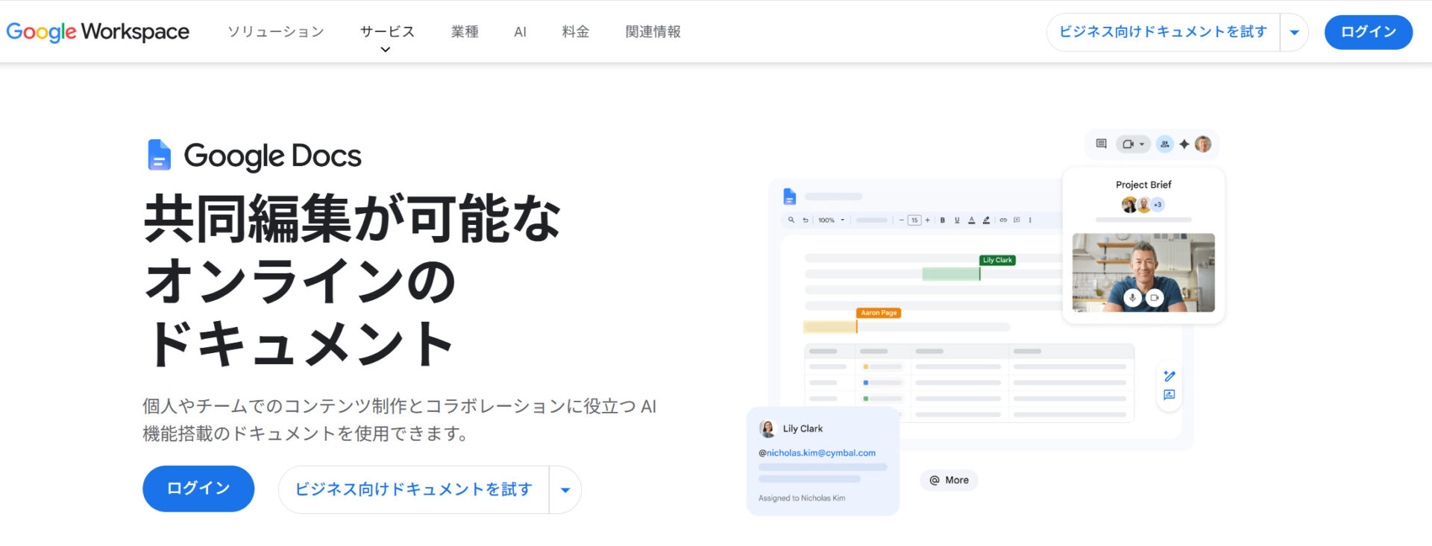Click the Google Docs icon in the heading
This screenshot has width=1432, height=546.
(x=160, y=155)
